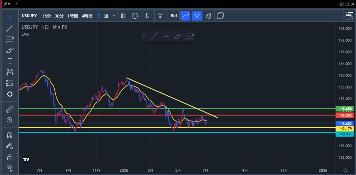Toggle magnet mode snapping
The height and width of the screenshot is (175, 356).
coord(9,135)
